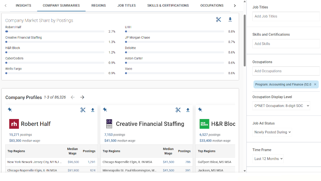Click the 924 postings value
Image resolution: width=321 pixels, height=181 pixels.
coord(93,171)
